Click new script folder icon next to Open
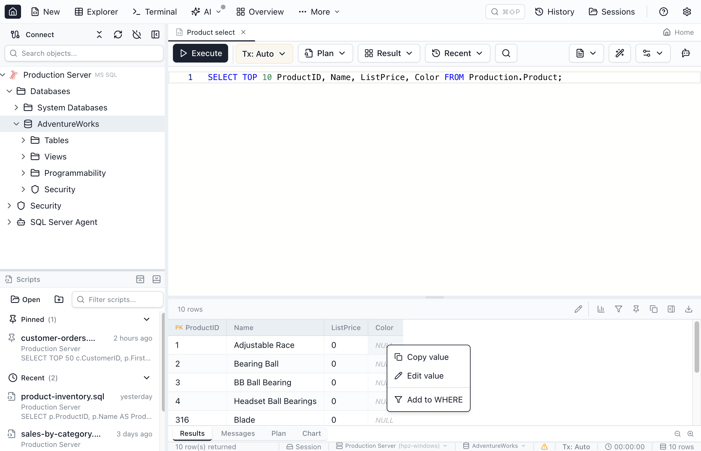The height and width of the screenshot is (451, 701). tap(59, 299)
